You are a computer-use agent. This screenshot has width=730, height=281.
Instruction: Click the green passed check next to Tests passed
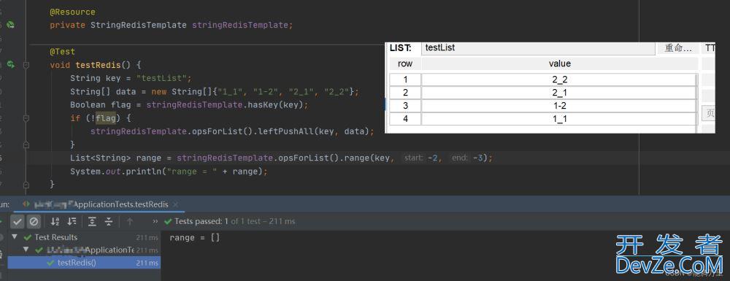(168, 221)
